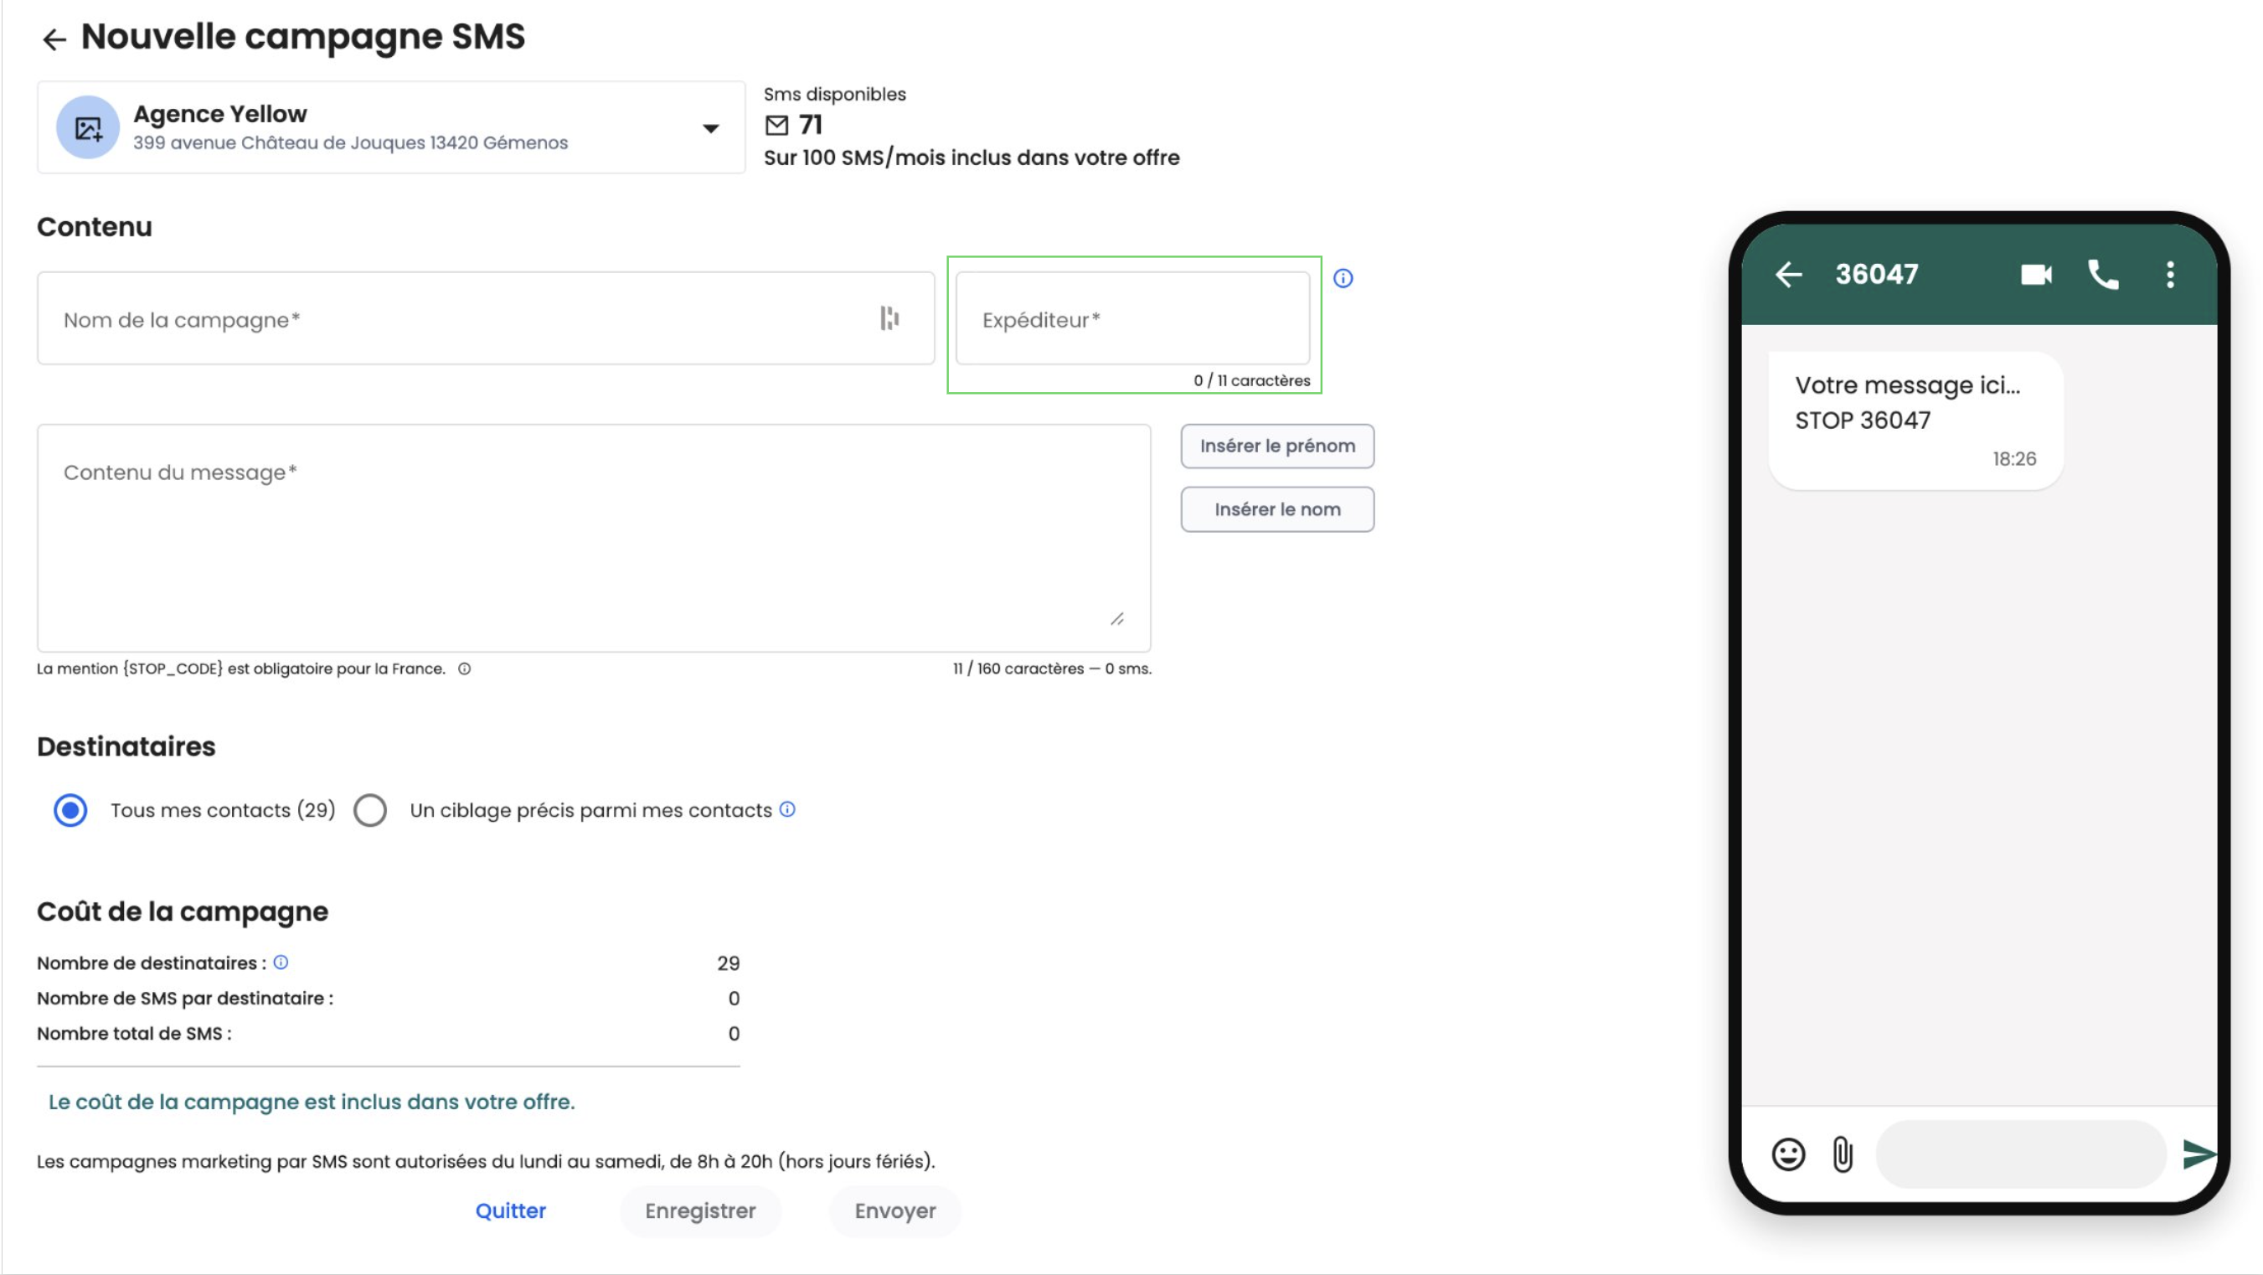Select Un ciblage précis parmi mes contacts radio
Image resolution: width=2263 pixels, height=1275 pixels.
370,810
